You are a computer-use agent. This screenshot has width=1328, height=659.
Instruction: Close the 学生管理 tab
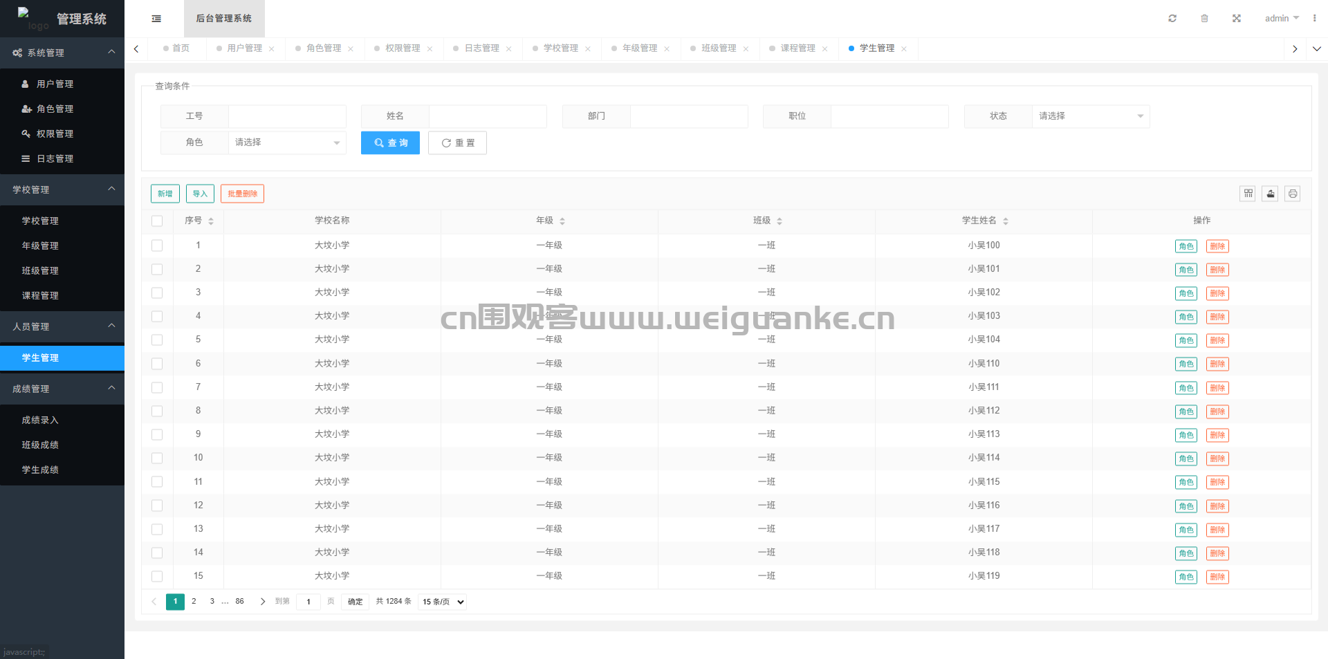pyautogui.click(x=904, y=48)
